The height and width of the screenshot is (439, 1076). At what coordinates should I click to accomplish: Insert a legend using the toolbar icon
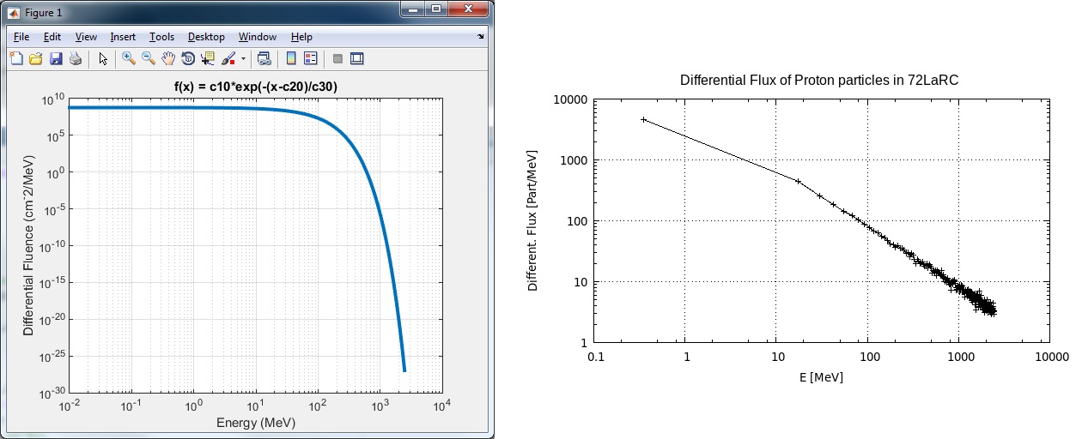pyautogui.click(x=311, y=58)
